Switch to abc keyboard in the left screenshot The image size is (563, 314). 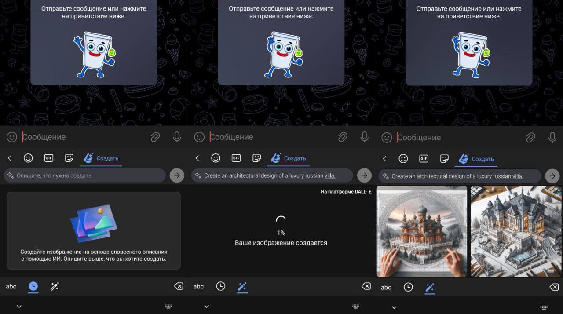(x=11, y=286)
